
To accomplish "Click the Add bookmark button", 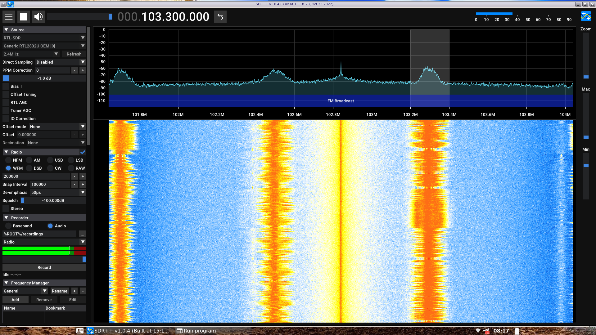I will (16, 300).
